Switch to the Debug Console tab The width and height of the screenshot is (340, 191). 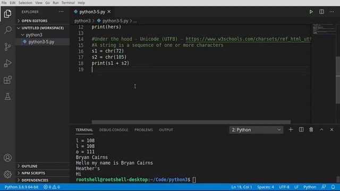(x=114, y=129)
